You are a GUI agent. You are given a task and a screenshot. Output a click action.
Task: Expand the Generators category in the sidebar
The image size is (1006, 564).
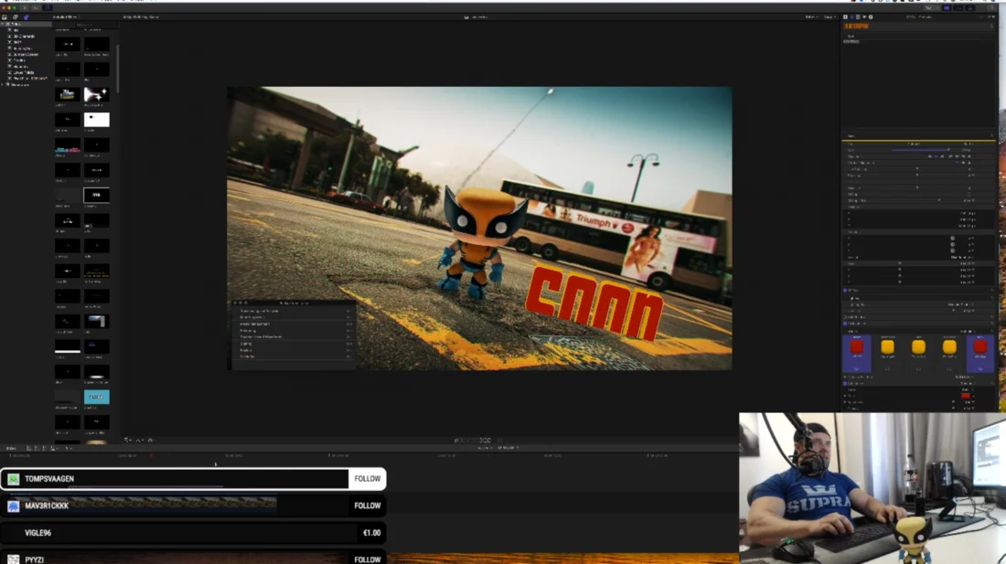[x=4, y=84]
